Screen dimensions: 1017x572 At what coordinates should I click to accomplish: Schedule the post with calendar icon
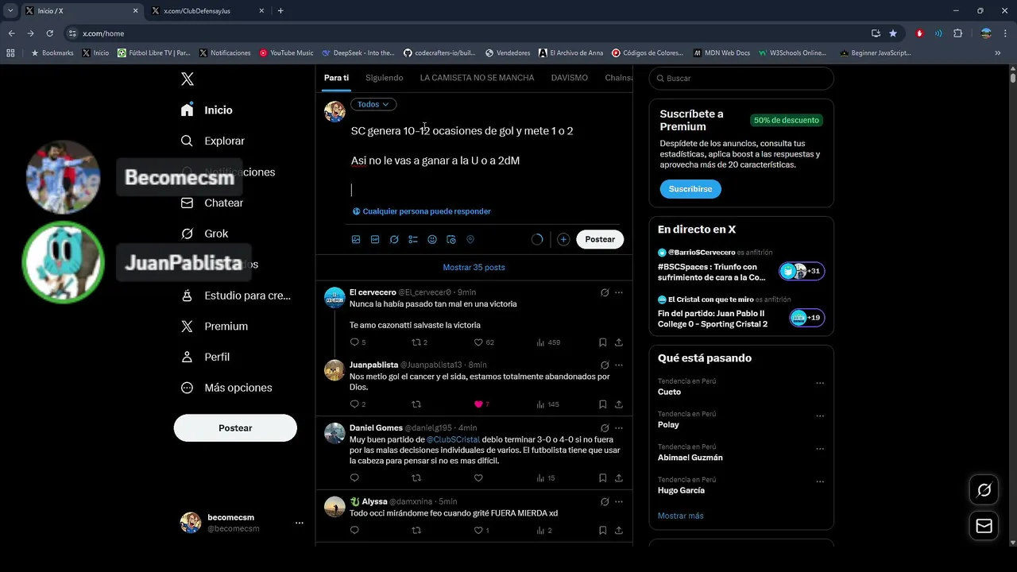(451, 239)
